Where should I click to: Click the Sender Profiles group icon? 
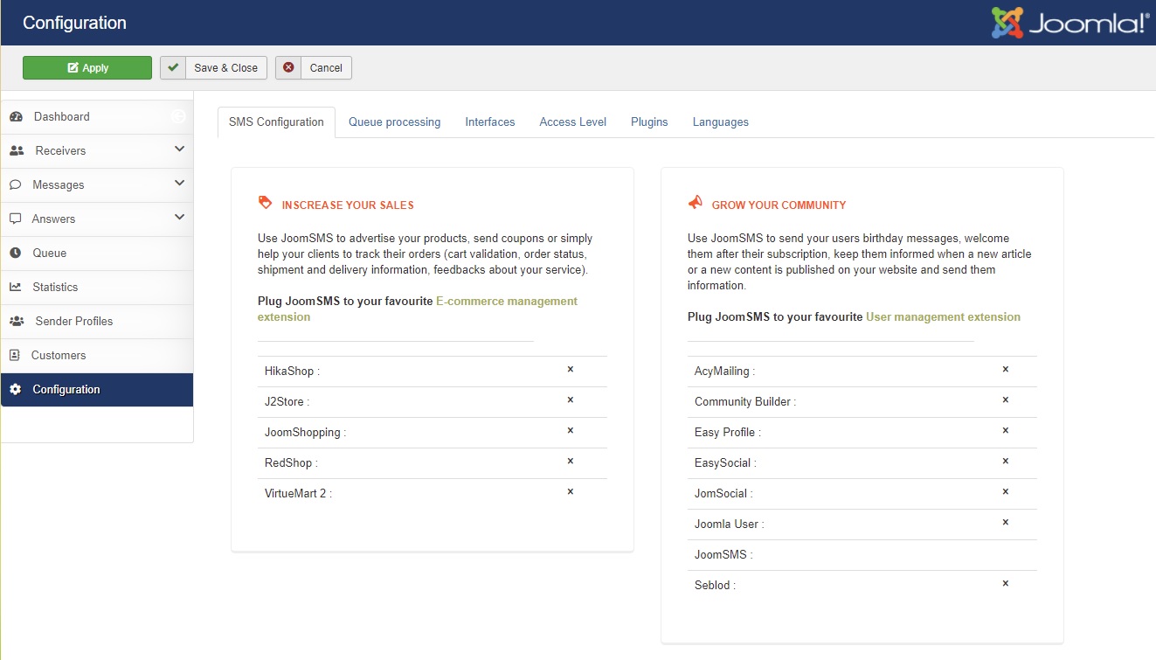point(17,322)
